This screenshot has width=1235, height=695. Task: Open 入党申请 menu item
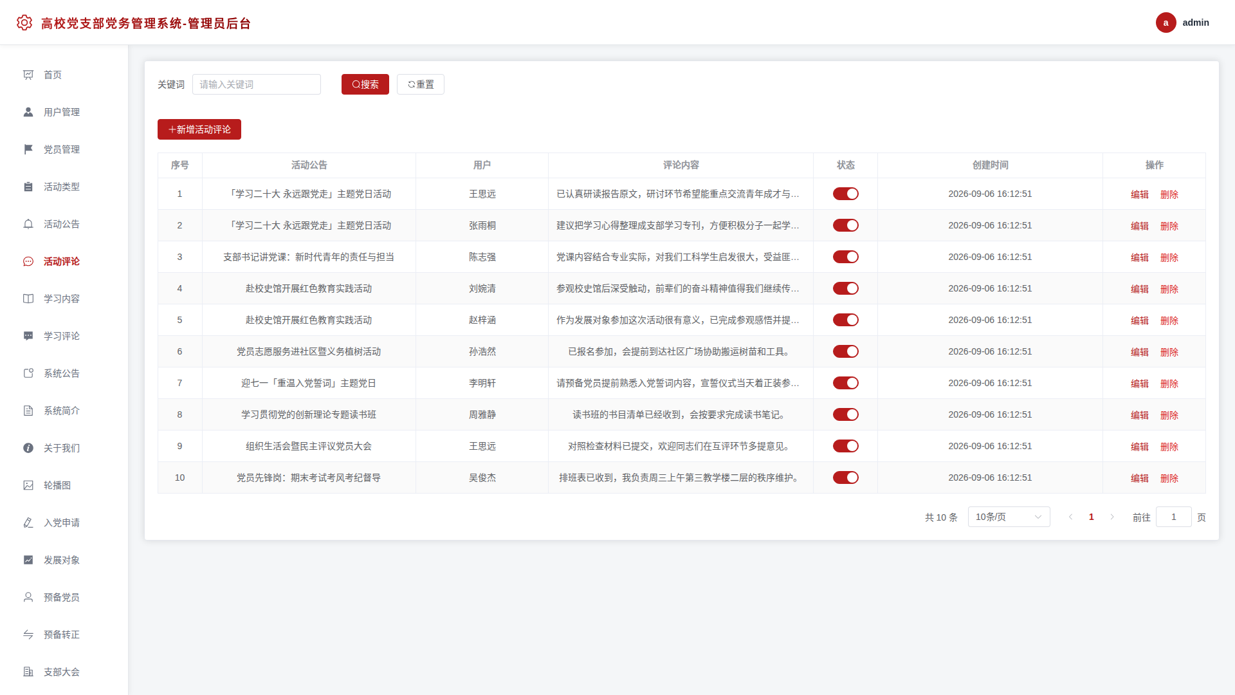[x=64, y=523]
